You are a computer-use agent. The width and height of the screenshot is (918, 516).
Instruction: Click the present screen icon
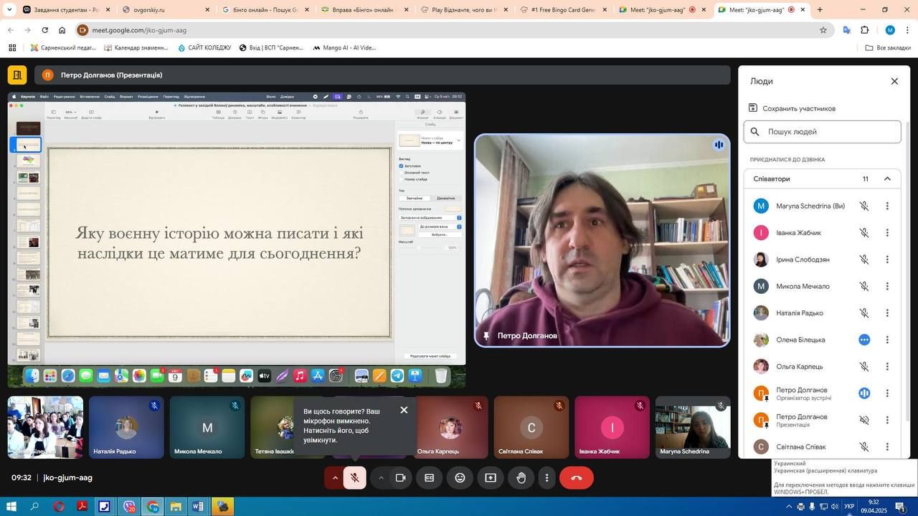tap(491, 478)
